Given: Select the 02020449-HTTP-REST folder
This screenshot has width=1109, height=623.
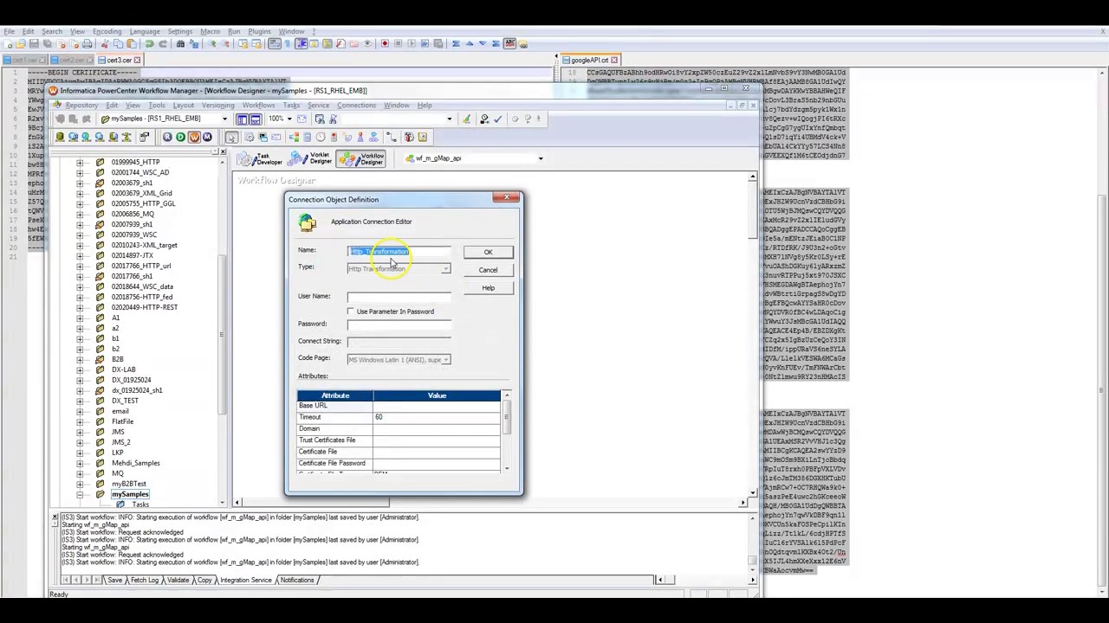Looking at the screenshot, I should 144,307.
